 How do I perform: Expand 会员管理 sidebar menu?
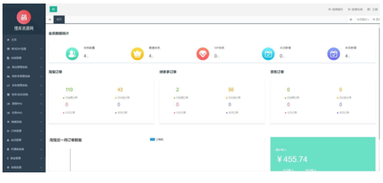coord(24,140)
